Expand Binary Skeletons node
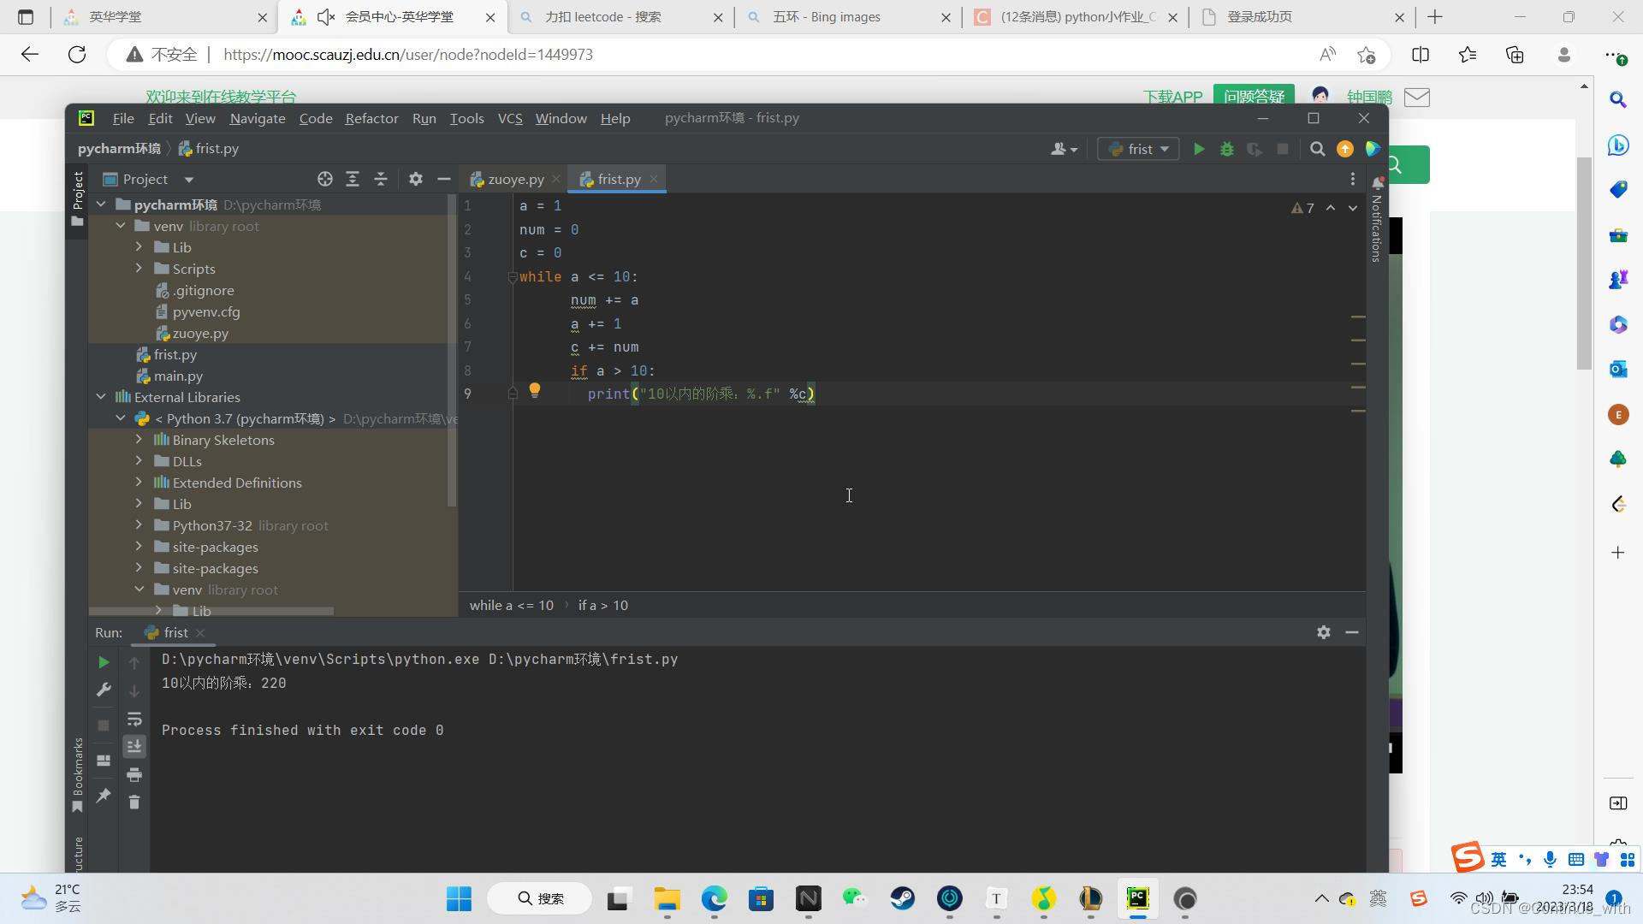Screen dimensions: 1643x924 pos(139,440)
